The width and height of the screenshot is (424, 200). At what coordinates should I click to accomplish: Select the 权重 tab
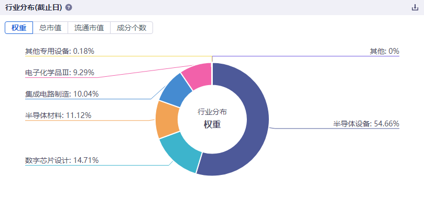click(19, 28)
